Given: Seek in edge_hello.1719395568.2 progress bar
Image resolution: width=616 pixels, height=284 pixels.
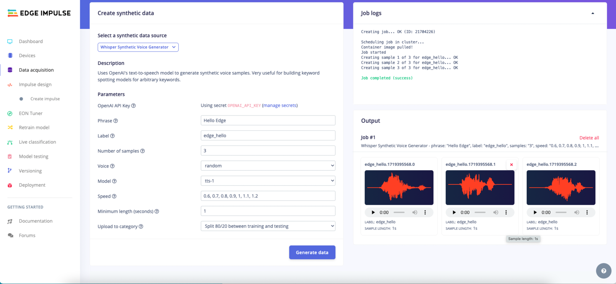Looking at the screenshot, I should [x=561, y=212].
